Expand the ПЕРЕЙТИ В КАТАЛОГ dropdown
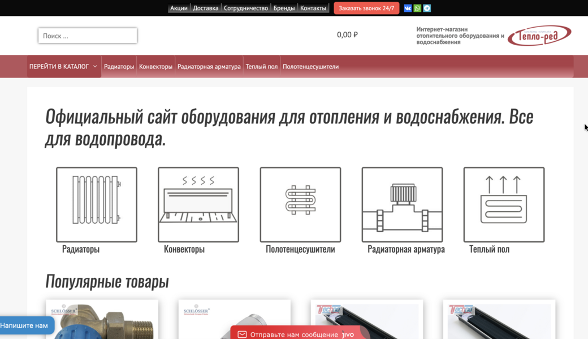Screen dimensions: 588x339 tap(63, 67)
